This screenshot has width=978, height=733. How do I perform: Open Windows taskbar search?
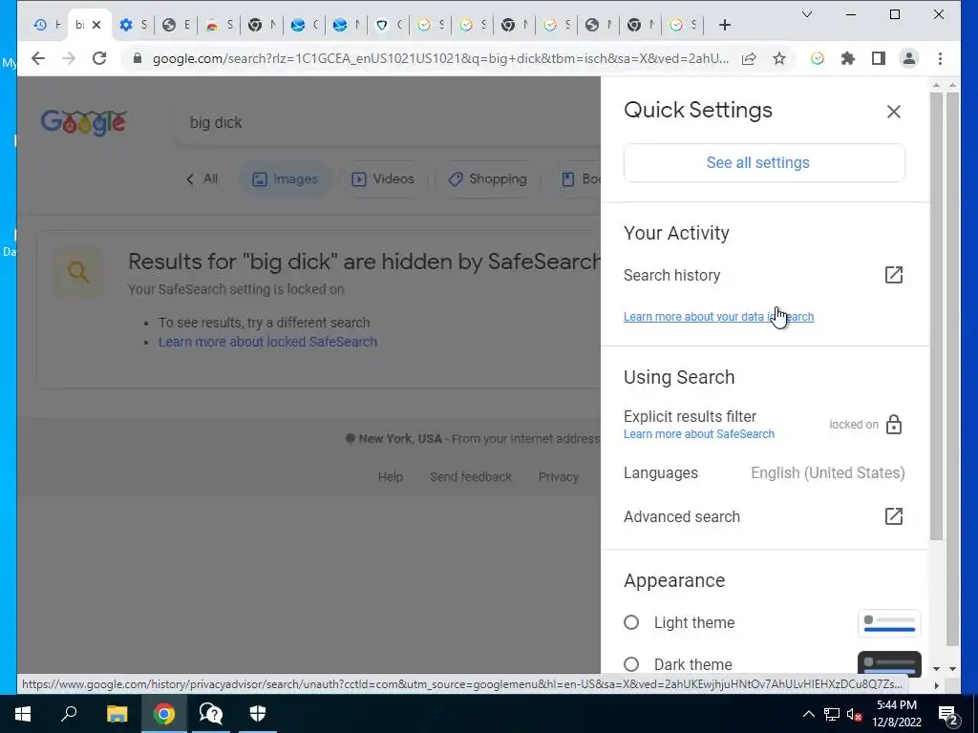point(69,714)
